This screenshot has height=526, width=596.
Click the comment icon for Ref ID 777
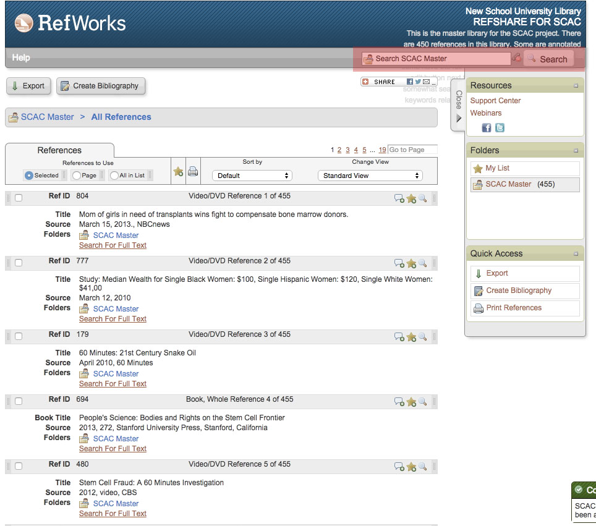coord(399,263)
